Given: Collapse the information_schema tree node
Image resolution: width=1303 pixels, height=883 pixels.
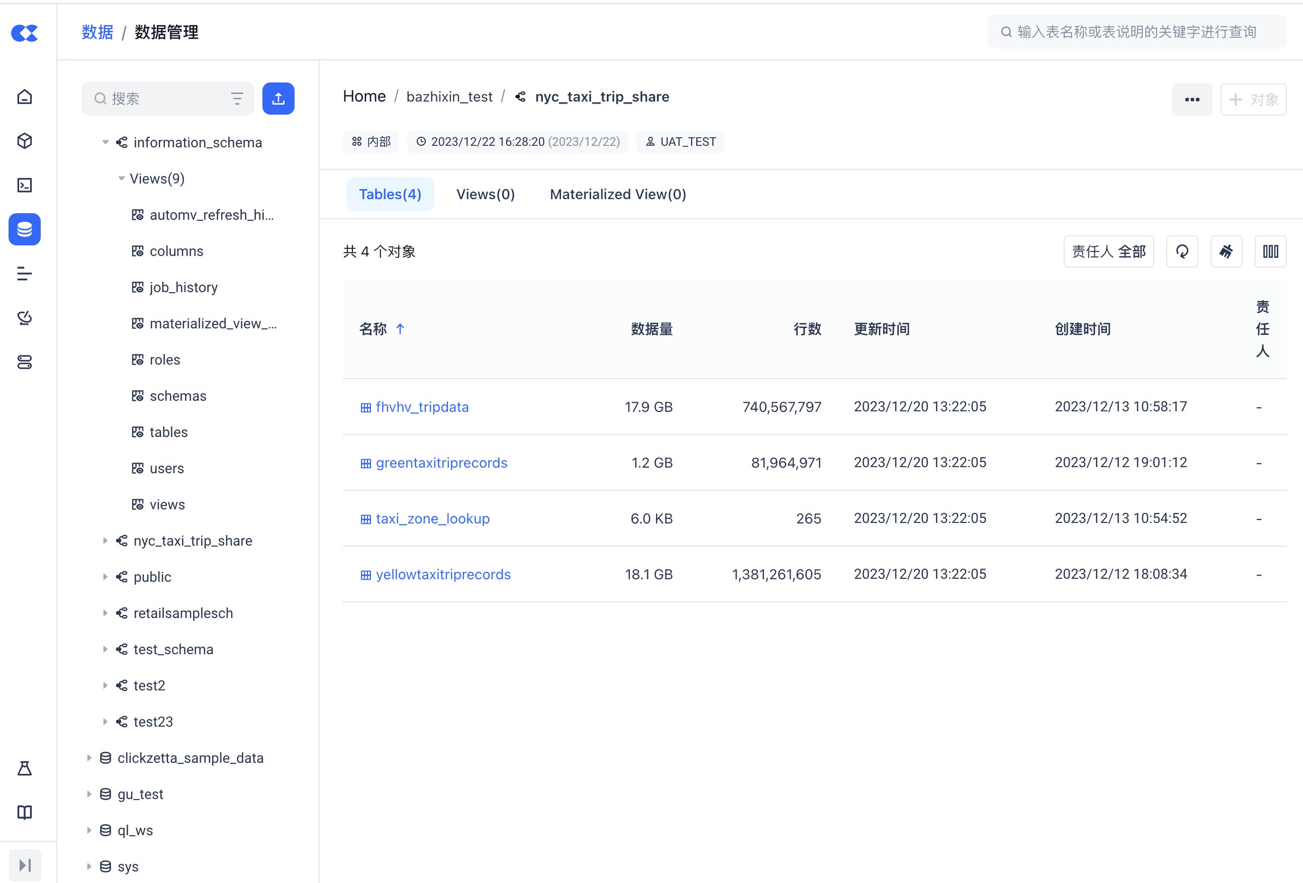Looking at the screenshot, I should coord(105,142).
